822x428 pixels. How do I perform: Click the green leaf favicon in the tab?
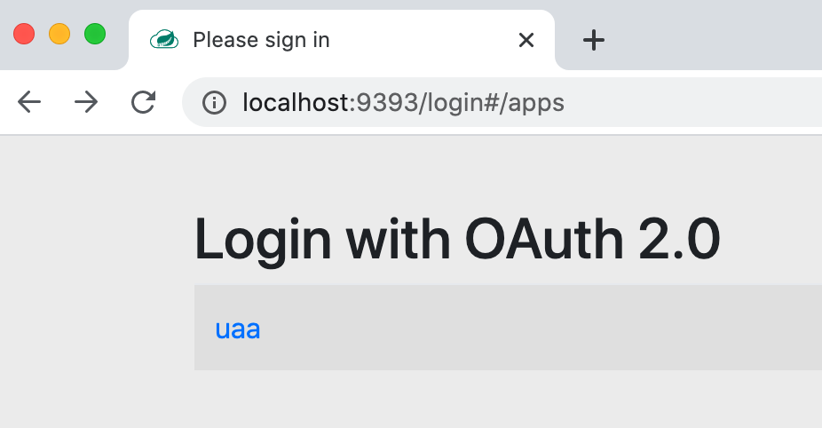tap(164, 40)
